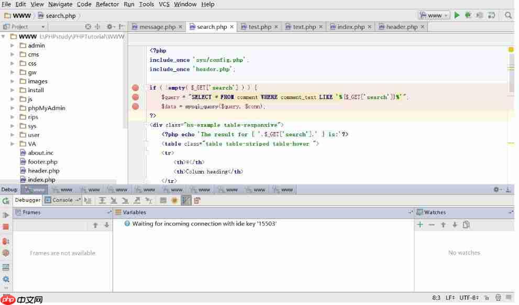The width and height of the screenshot is (519, 305).
Task: Open the Navigate menu
Action: click(x=60, y=4)
